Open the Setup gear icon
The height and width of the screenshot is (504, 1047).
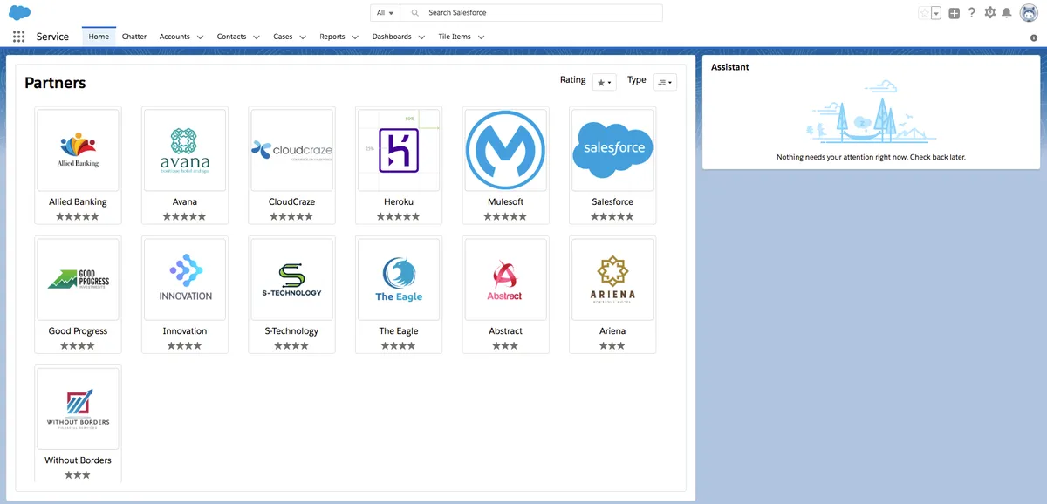(989, 13)
